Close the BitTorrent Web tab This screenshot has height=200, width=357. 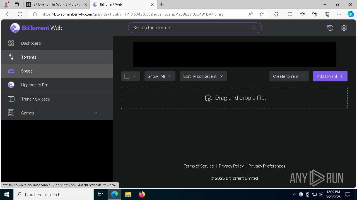tap(152, 4)
